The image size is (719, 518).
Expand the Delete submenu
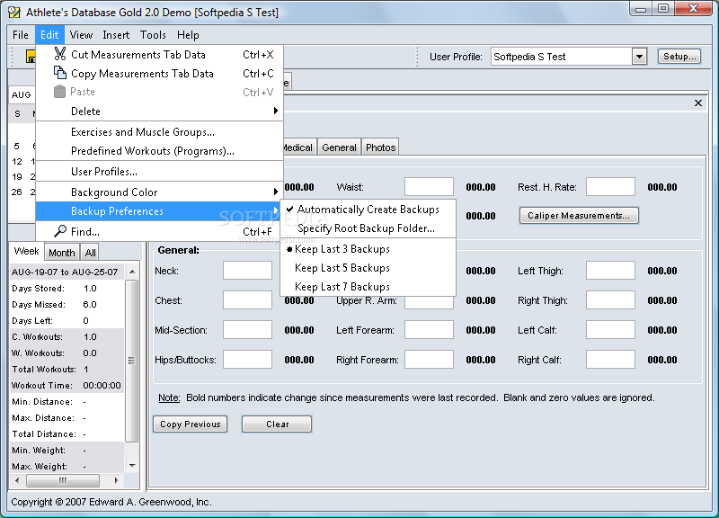click(x=159, y=111)
